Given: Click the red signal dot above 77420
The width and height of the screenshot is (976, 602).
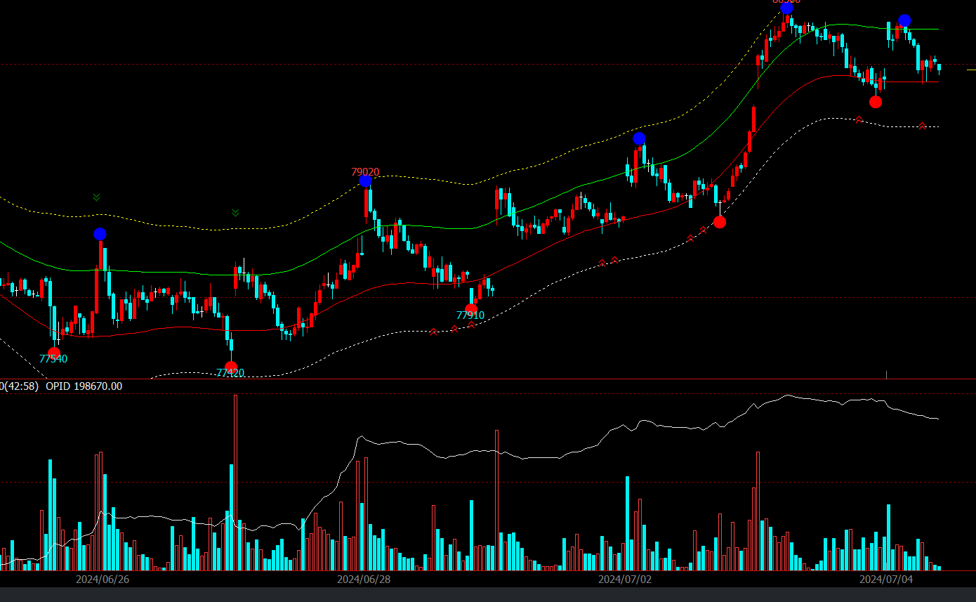Looking at the screenshot, I should tap(231, 367).
